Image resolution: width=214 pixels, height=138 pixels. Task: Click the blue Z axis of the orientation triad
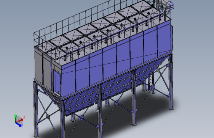(x=19, y=124)
